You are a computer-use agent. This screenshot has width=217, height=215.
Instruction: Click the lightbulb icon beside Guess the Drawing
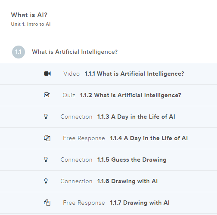[46, 160]
